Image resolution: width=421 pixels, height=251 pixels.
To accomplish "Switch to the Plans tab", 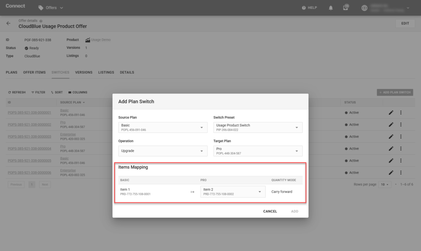I will pyautogui.click(x=12, y=72).
